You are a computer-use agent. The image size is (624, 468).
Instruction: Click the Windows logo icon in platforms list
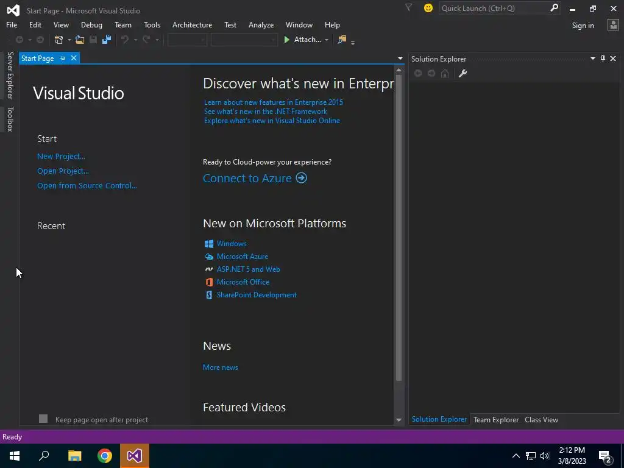tap(209, 244)
